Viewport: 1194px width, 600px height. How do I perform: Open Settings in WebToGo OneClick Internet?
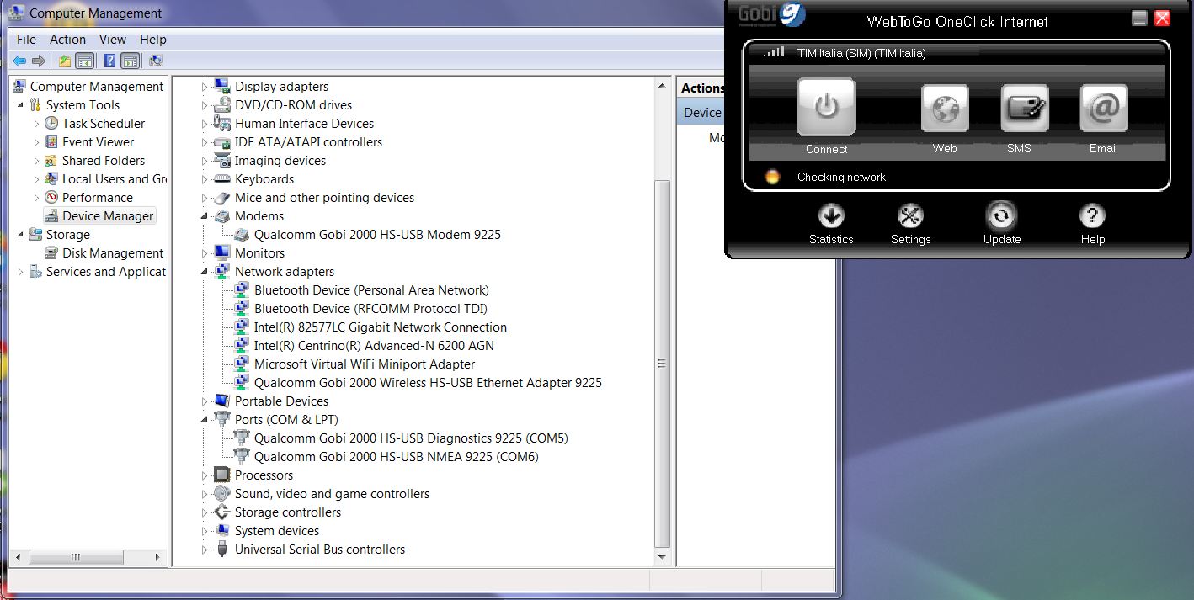tap(910, 216)
